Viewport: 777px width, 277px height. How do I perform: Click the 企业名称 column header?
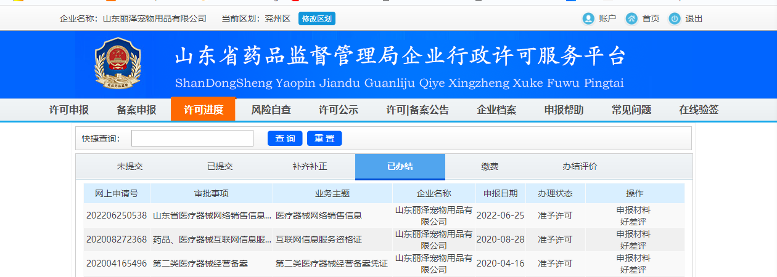click(434, 193)
